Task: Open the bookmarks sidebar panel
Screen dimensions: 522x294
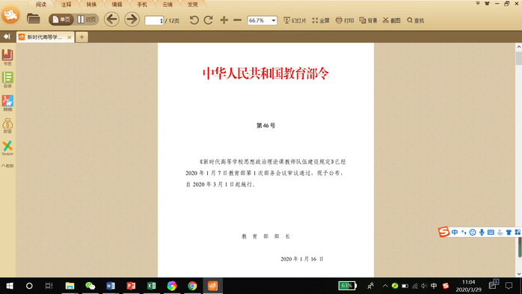Action: coord(7,58)
